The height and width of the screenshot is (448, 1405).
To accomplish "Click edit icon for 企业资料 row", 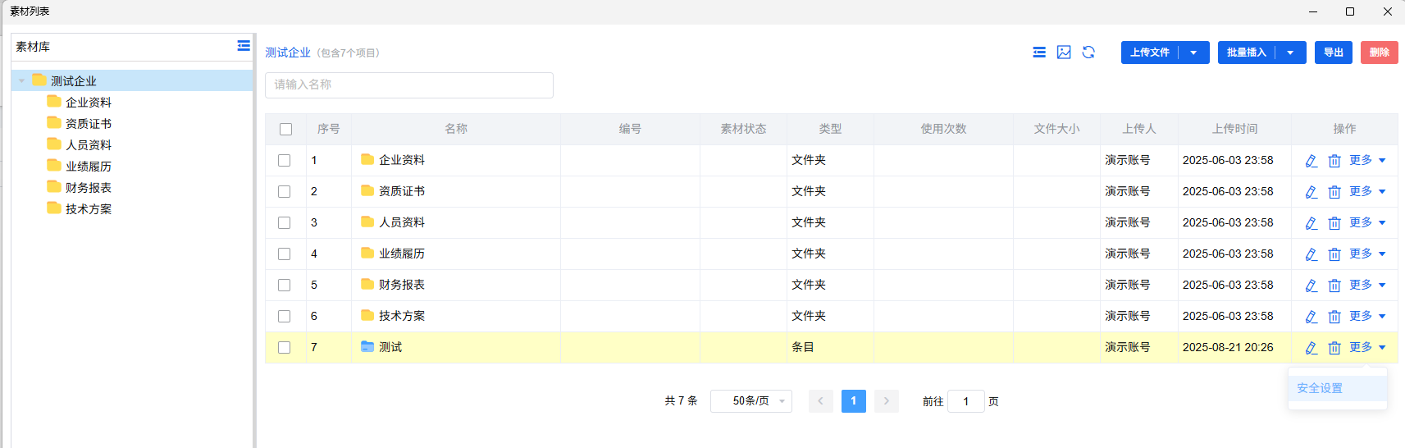I will [x=1311, y=161].
